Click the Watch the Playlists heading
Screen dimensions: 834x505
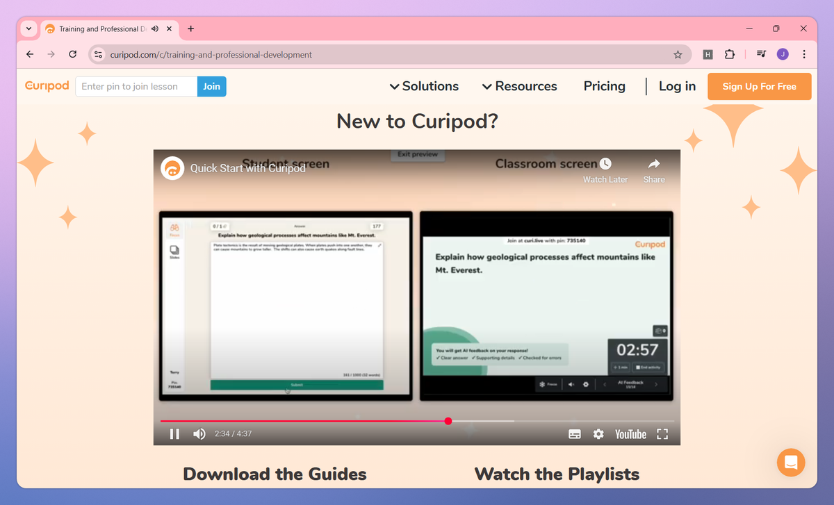click(557, 474)
